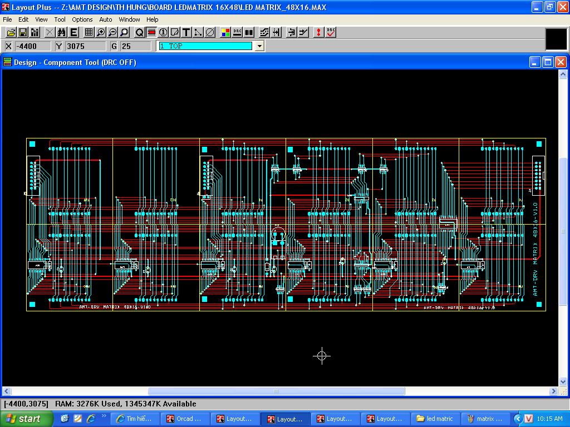Open the Color settings palette icon
Image resolution: width=570 pixels, height=427 pixels.
tap(225, 33)
